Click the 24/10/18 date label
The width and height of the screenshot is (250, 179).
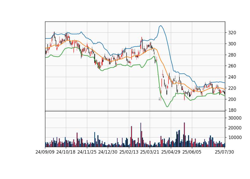[66, 152]
